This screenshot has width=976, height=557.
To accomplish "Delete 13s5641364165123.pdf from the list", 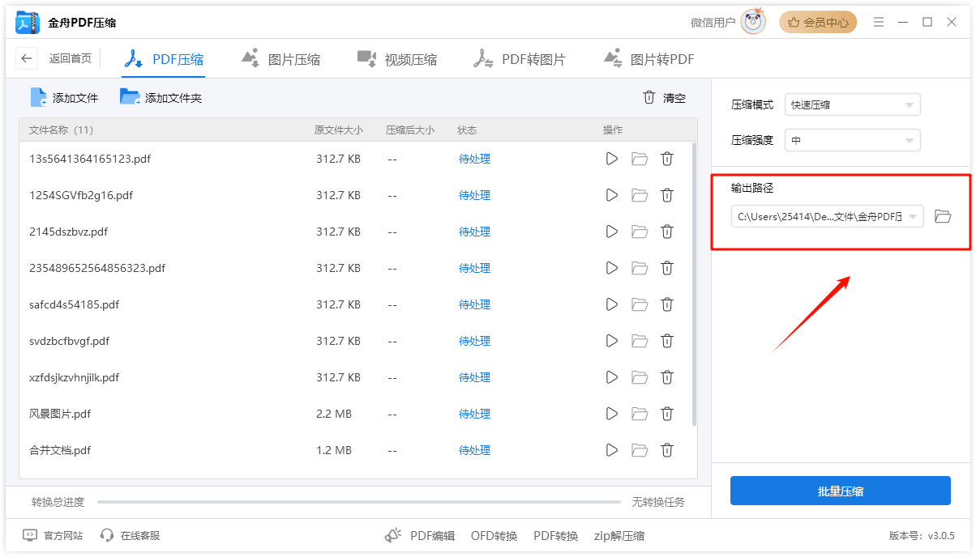I will [667, 159].
